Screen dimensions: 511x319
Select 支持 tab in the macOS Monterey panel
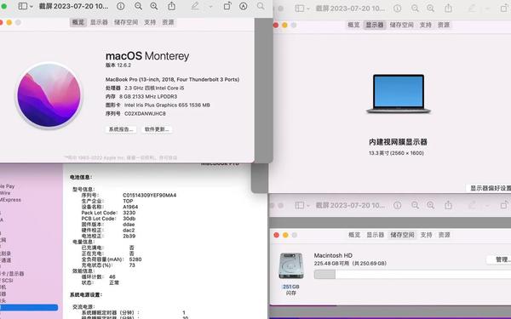point(150,22)
